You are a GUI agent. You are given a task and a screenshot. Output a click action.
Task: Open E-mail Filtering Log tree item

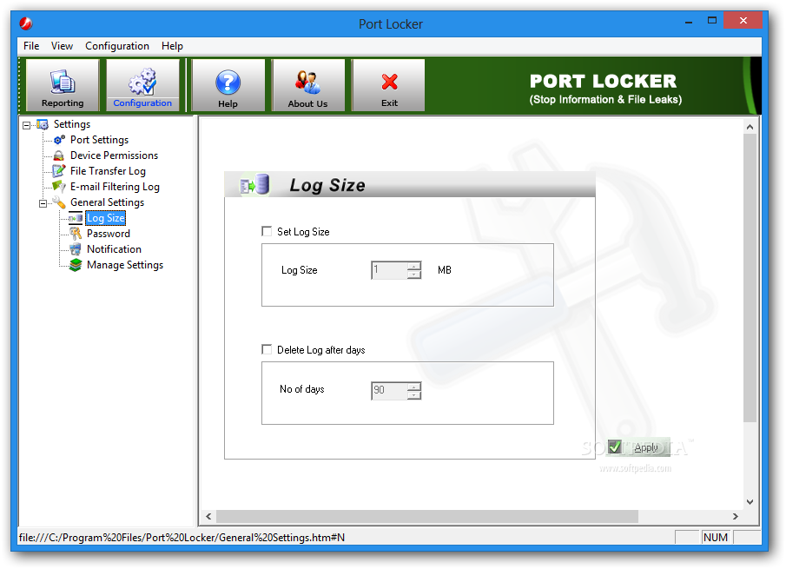pos(115,187)
